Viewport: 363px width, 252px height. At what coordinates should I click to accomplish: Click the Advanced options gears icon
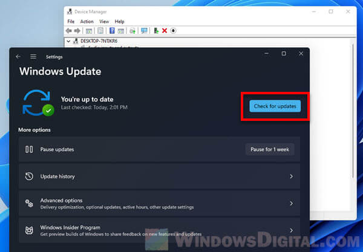tap(29, 204)
